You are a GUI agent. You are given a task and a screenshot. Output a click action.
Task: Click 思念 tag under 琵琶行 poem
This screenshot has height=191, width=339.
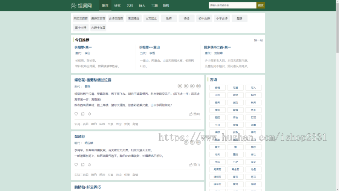[x=119, y=175]
